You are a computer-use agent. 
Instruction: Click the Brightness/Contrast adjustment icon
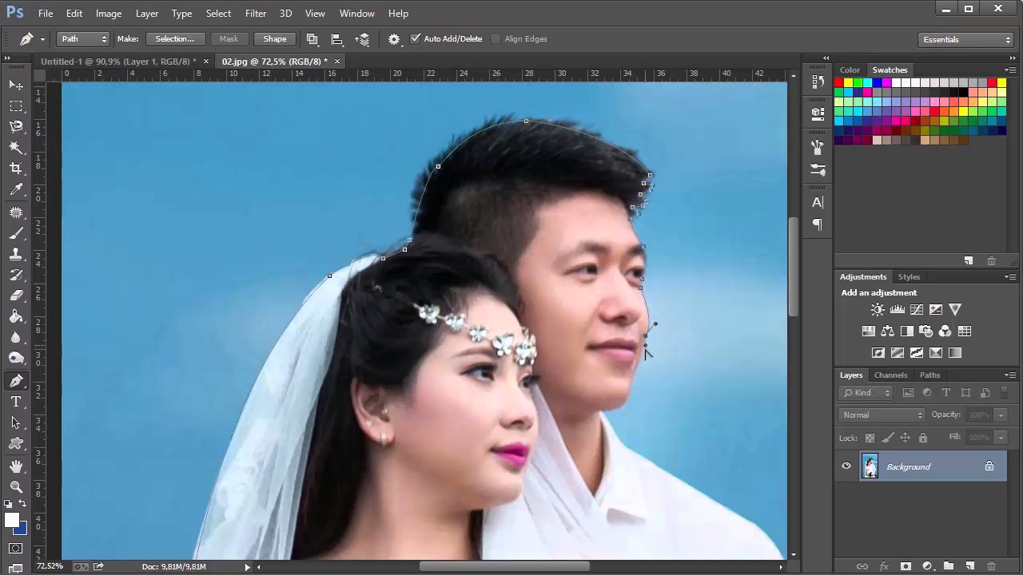click(878, 310)
